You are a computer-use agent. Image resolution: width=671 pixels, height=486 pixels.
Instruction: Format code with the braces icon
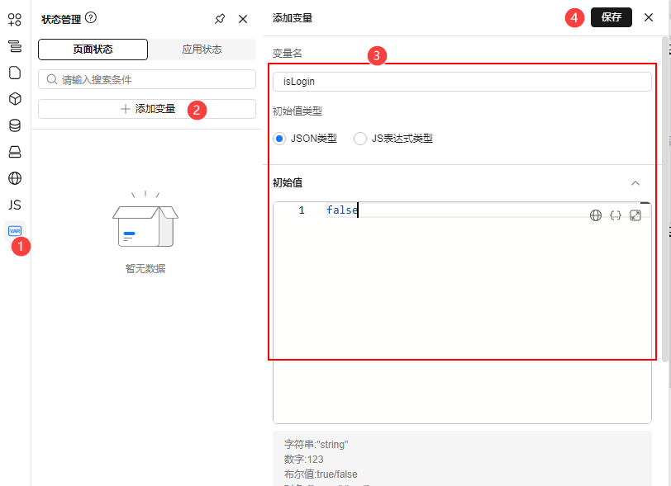[x=616, y=215]
